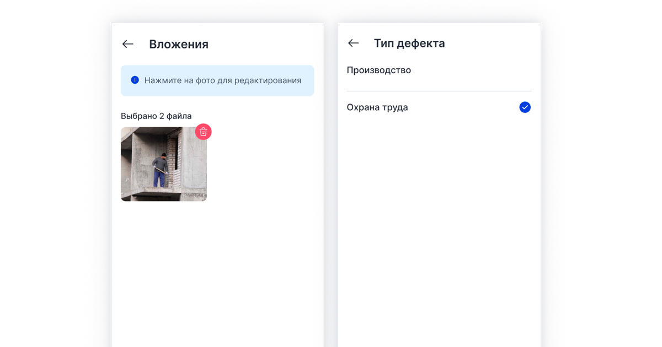Choose Охрана труда from the defect type list
Image resolution: width=662 pixels, height=347 pixels.
click(x=377, y=107)
